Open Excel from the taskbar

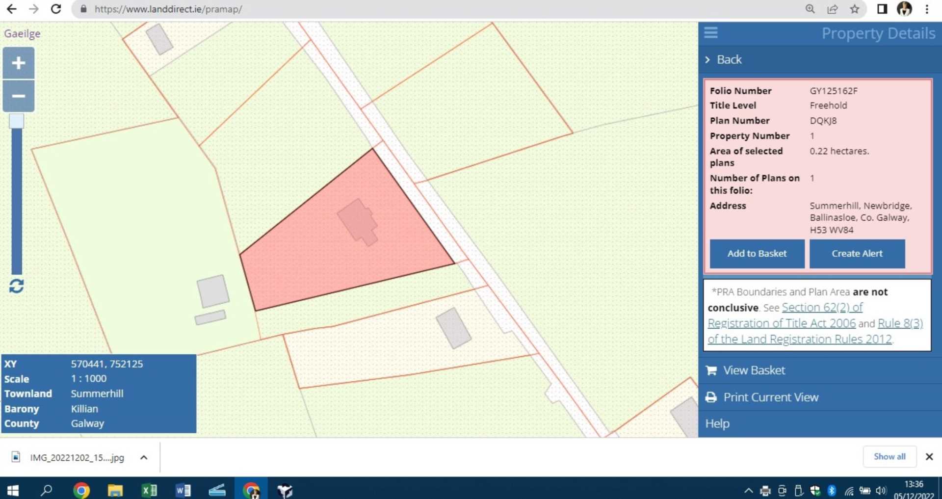[149, 490]
